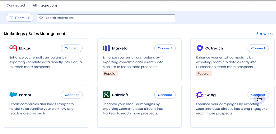Click the Pardot card title
Screen dimensions: 276x134
click(x=25, y=95)
